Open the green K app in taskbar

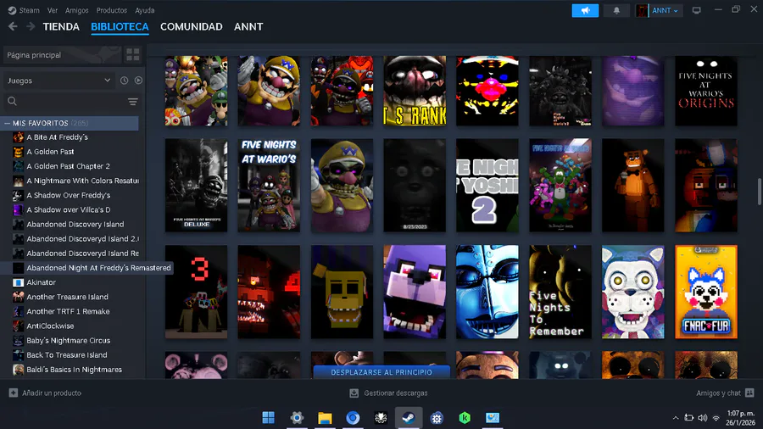[x=465, y=417]
